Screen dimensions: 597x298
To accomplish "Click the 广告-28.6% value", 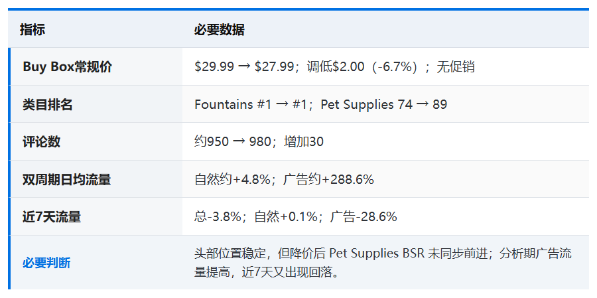I will click(x=364, y=217).
